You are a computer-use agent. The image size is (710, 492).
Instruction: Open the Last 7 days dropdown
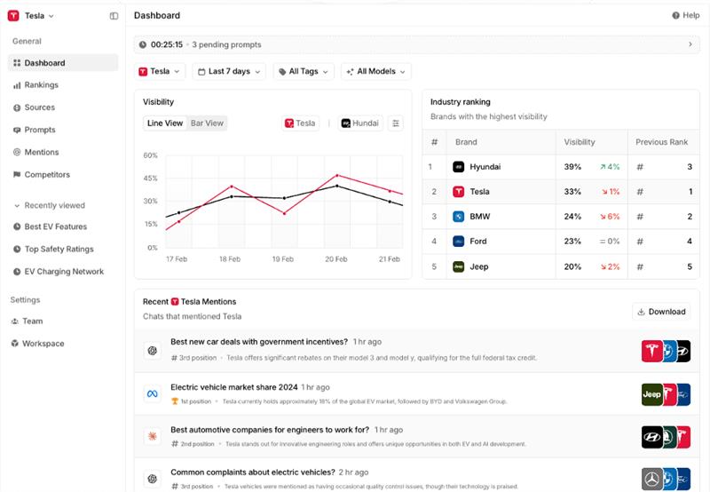[230, 71]
